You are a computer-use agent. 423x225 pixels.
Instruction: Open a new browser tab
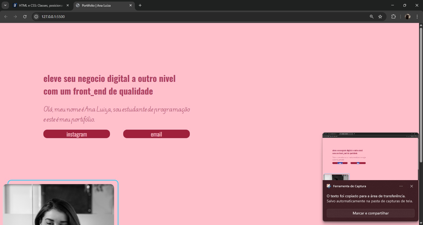[140, 5]
